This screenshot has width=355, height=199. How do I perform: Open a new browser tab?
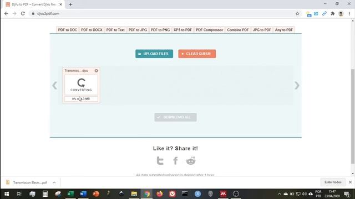[x=70, y=4]
